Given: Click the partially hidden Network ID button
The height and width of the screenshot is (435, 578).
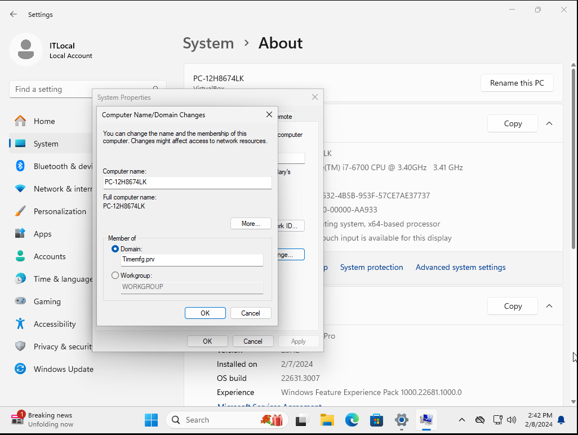Looking at the screenshot, I should (291, 225).
